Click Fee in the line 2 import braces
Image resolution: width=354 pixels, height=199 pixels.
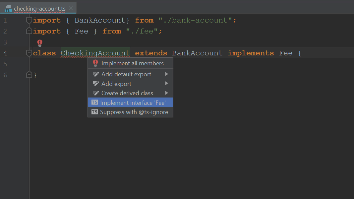(82, 31)
